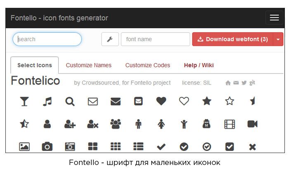Select the child with raised arms icon
Image resolution: width=289 pixels, height=172 pixels.
tap(184, 124)
